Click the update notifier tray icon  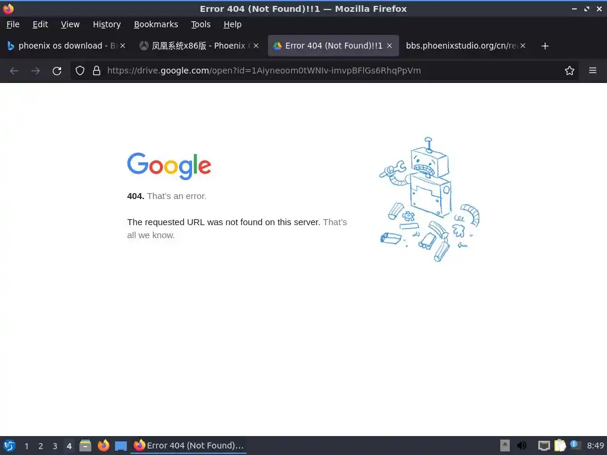pos(576,445)
